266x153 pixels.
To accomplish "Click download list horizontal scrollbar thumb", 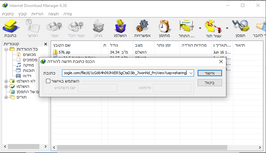I will click(142, 148).
